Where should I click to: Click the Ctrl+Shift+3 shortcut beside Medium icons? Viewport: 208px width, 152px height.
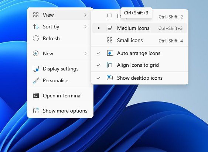(x=170, y=28)
